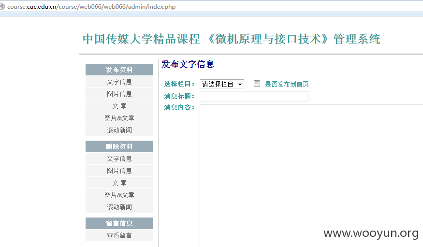
Task: Expand the 请选择栏目 dropdown
Action: click(x=222, y=84)
